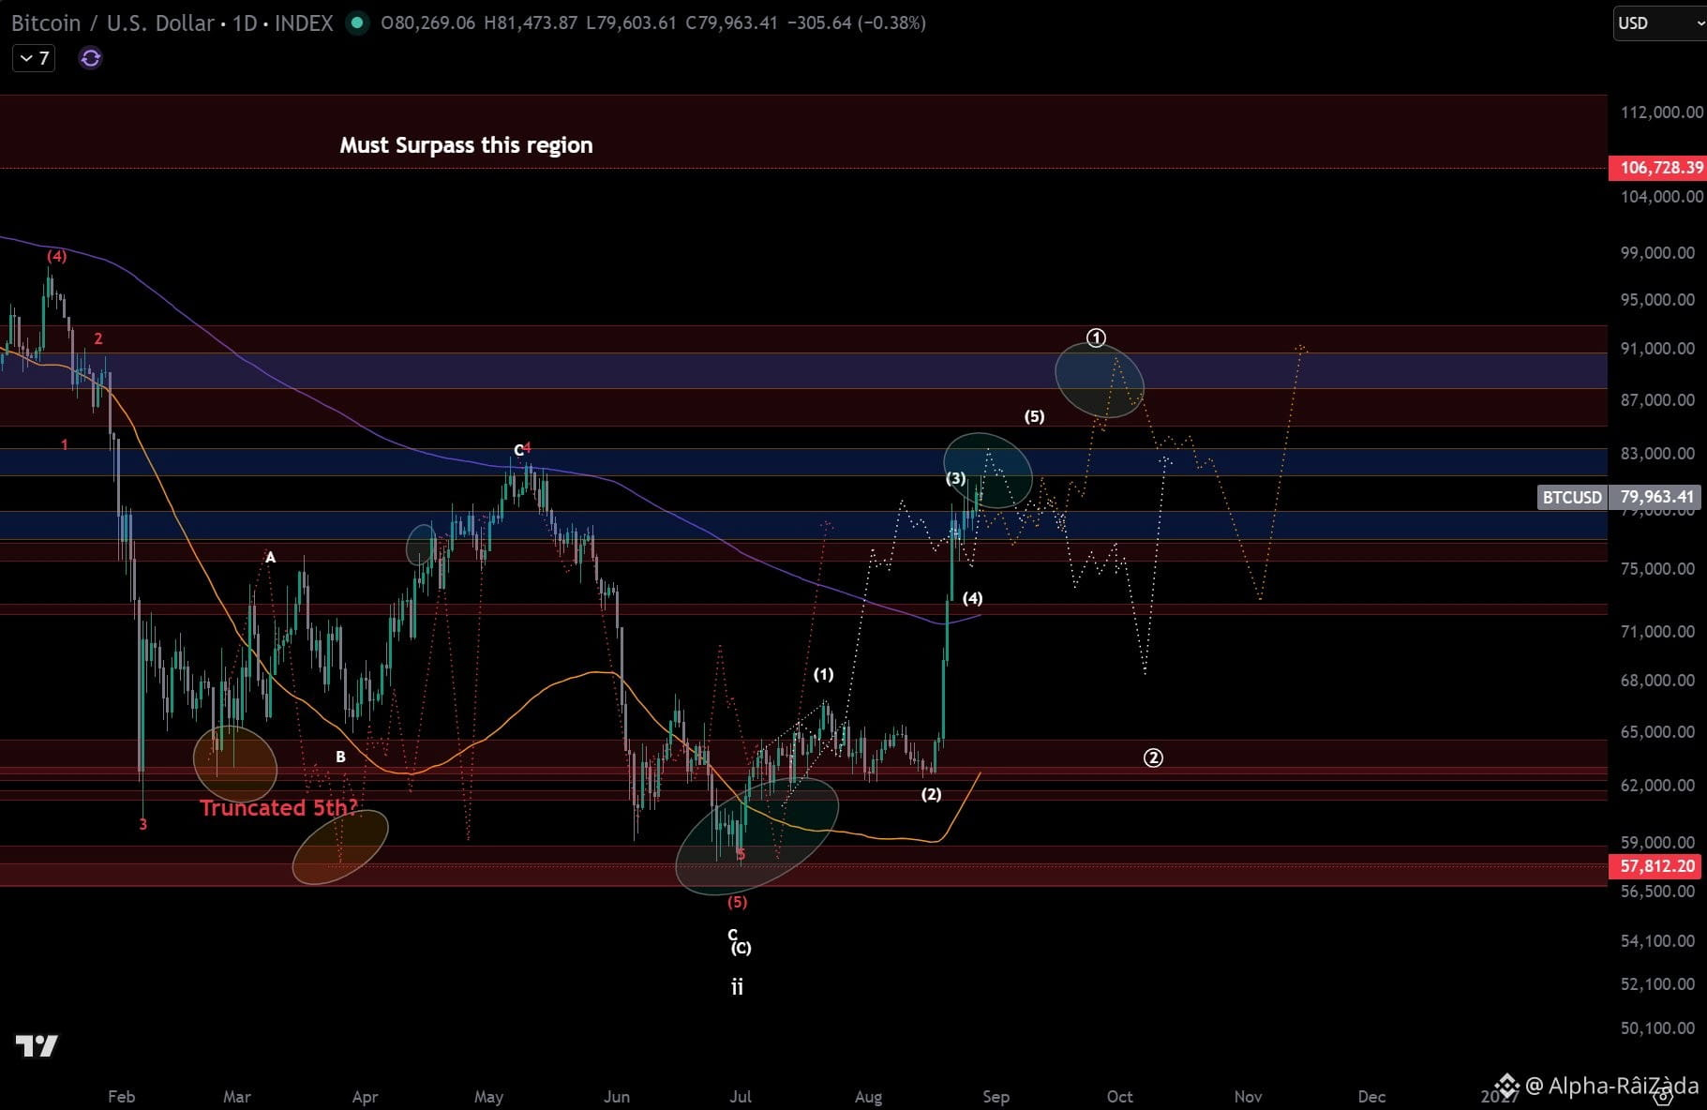Click the red 106,728.39 price line label
1707x1110 pixels.
coord(1657,168)
